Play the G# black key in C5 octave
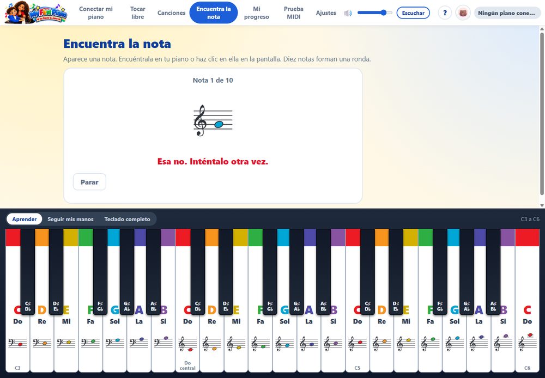The width and height of the screenshot is (545, 378). click(467, 271)
